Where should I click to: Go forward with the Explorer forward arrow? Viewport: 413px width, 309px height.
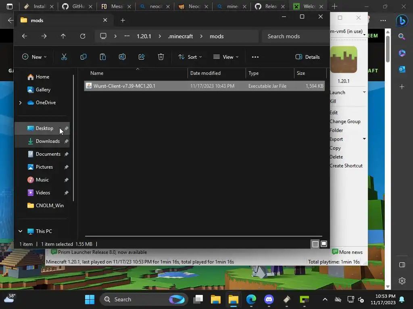(x=44, y=36)
